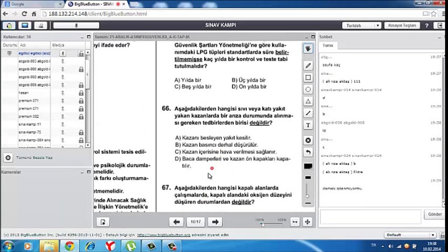448x252 pixels.
Task: Minimize the Sohbet chat panel
Action: coord(440,37)
